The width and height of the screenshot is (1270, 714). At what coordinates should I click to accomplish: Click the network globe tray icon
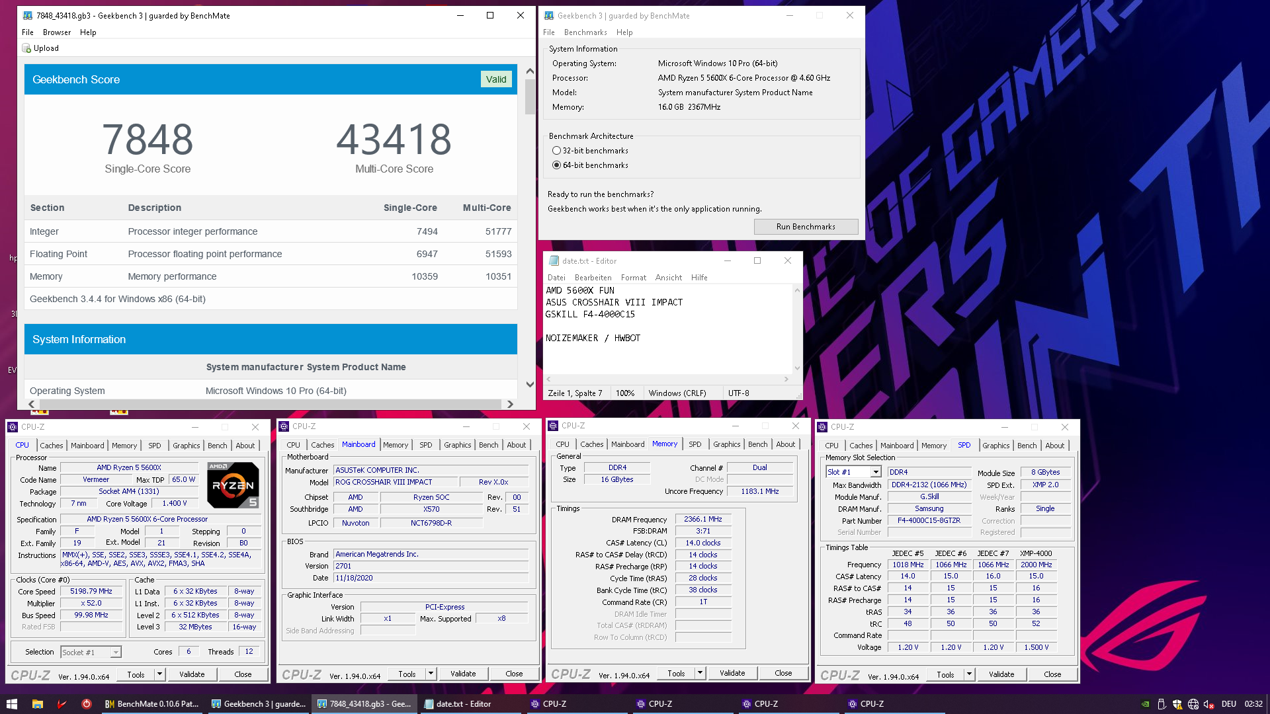click(x=1193, y=704)
